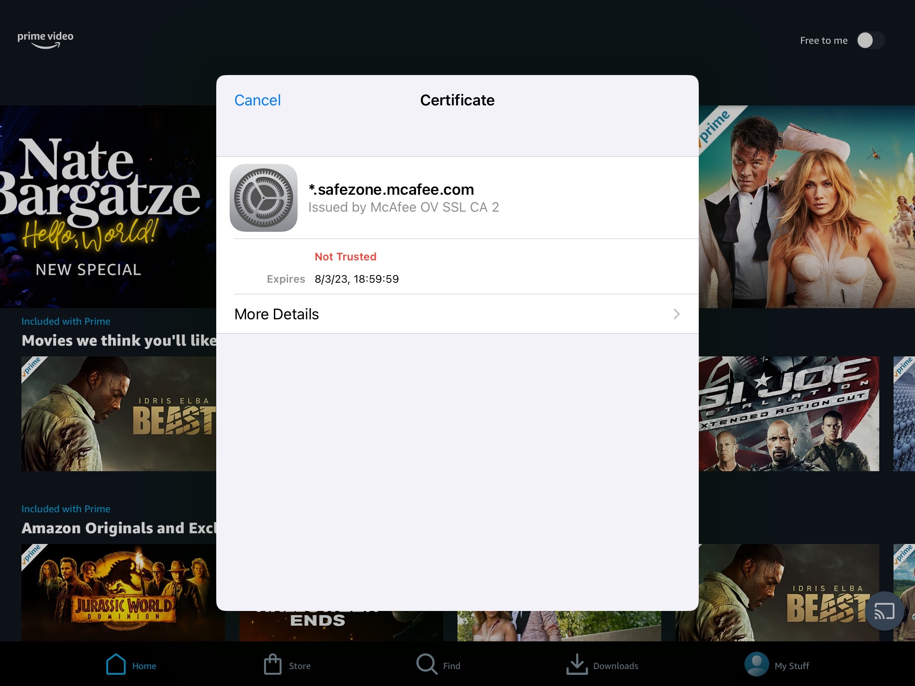Select the Find search icon
The height and width of the screenshot is (686, 915).
click(426, 664)
